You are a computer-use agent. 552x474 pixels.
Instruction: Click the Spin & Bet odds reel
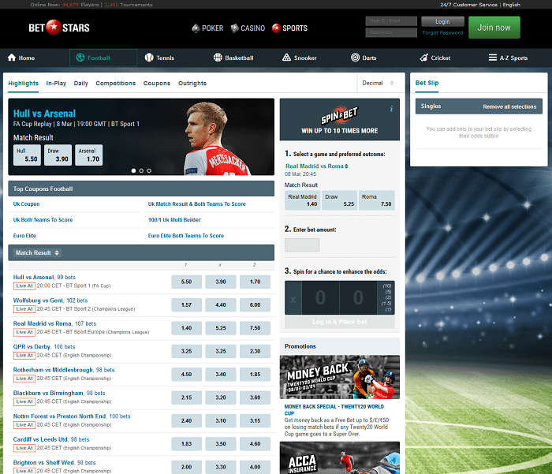pos(339,297)
